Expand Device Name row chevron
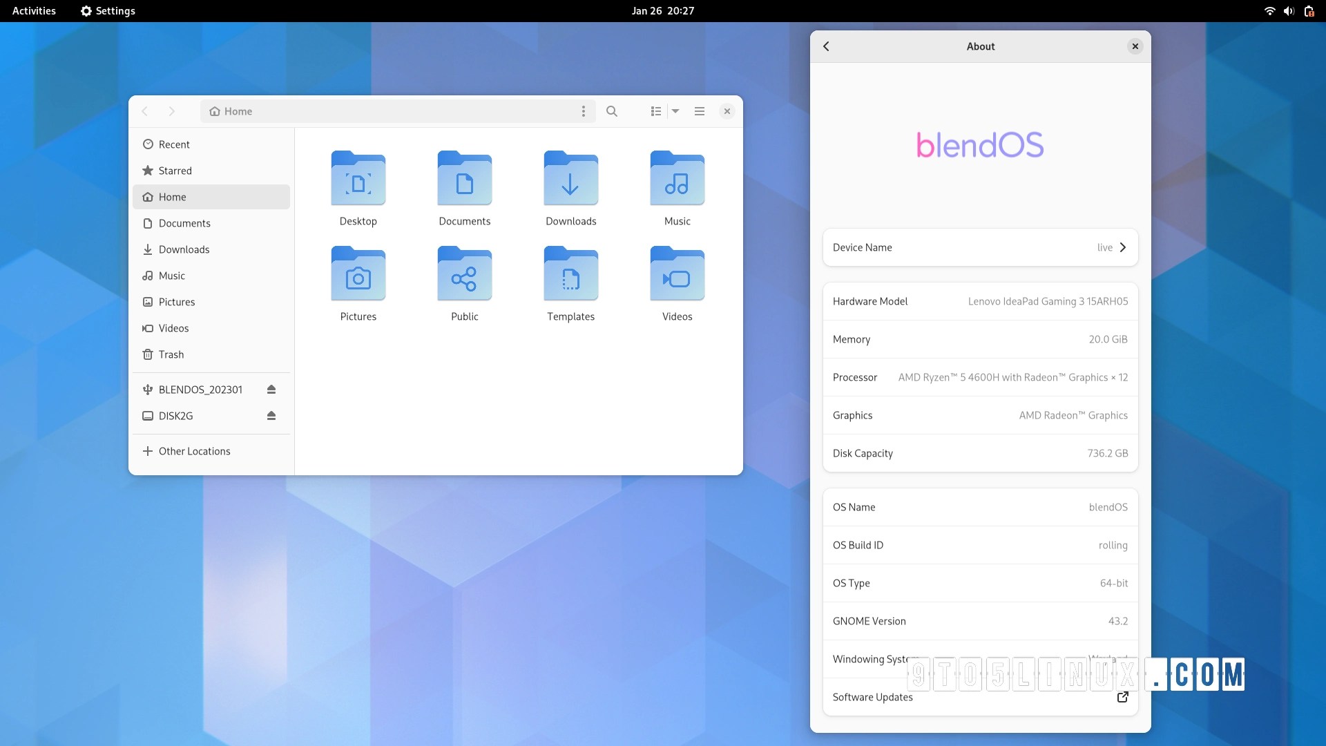Viewport: 1326px width, 746px height. [x=1122, y=247]
